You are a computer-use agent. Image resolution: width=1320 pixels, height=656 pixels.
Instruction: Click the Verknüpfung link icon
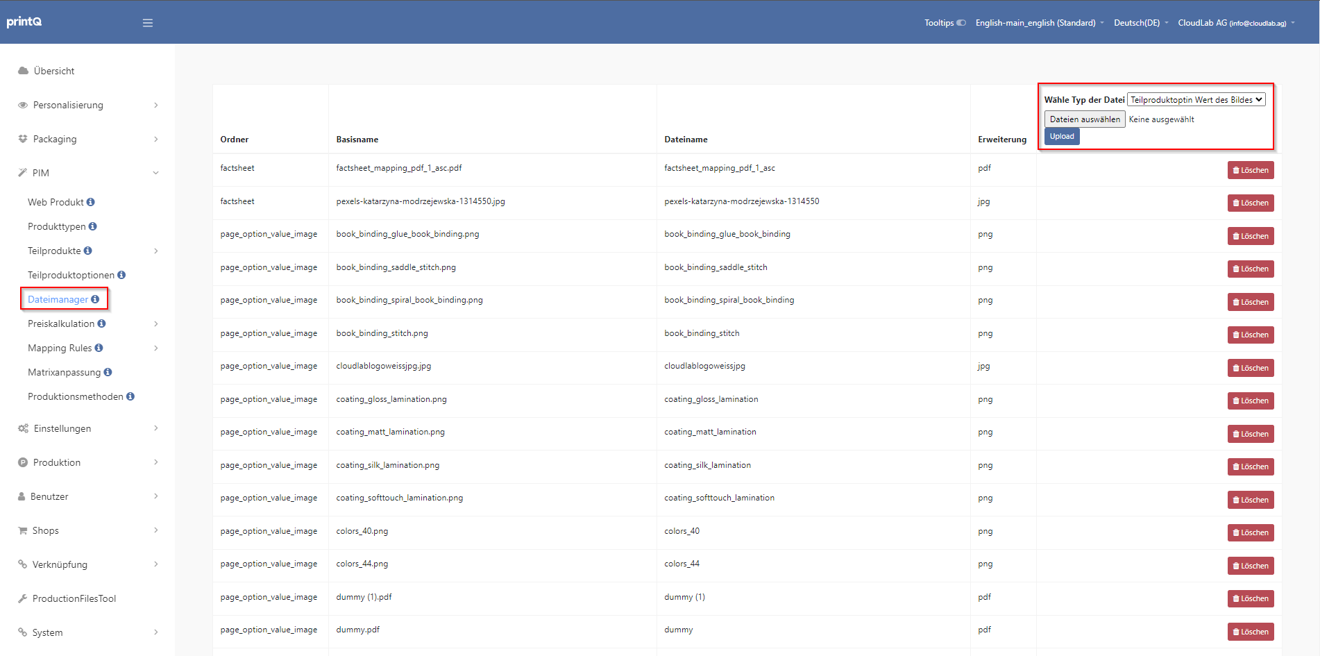tap(22, 564)
